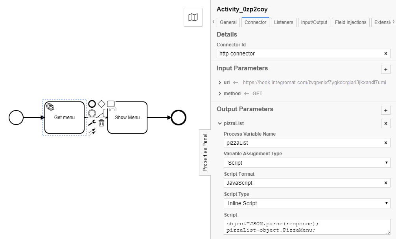Open the Extensions tab
The height and width of the screenshot is (239, 396).
click(381, 22)
